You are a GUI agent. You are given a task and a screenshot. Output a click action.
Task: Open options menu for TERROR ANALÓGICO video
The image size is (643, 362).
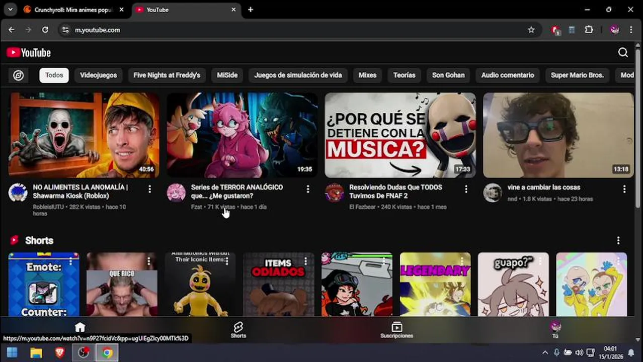pyautogui.click(x=308, y=189)
